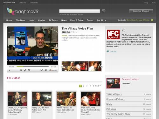Click the search input field

(x=79, y=11)
